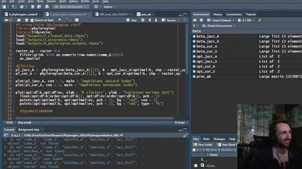Open the Addins dropdown
This screenshot has height=169, width=302.
click(109, 7)
